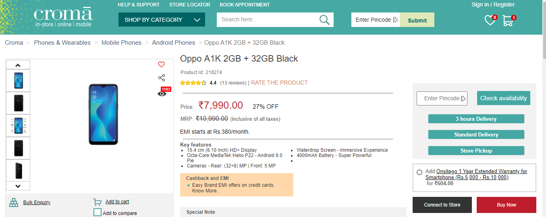Select the first phone thumbnail image
This screenshot has width=546, height=217.
[x=19, y=81]
